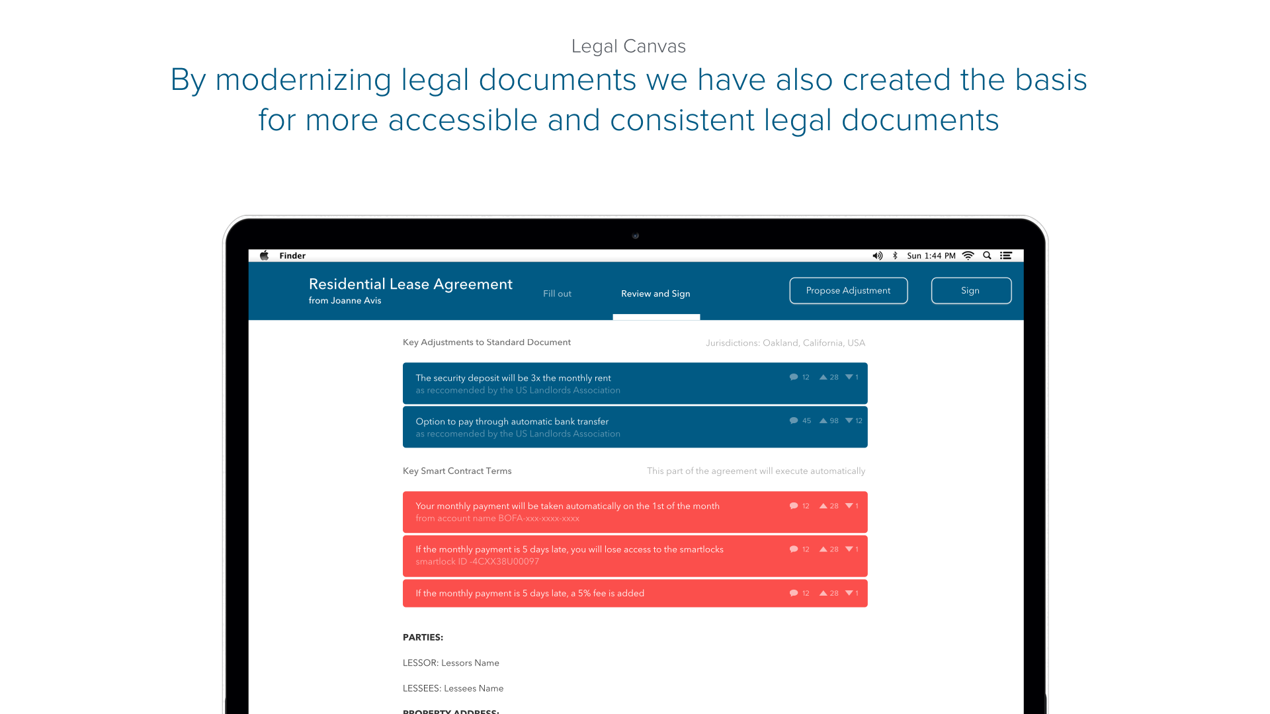Open Spotlight search icon
This screenshot has width=1270, height=714.
(987, 256)
